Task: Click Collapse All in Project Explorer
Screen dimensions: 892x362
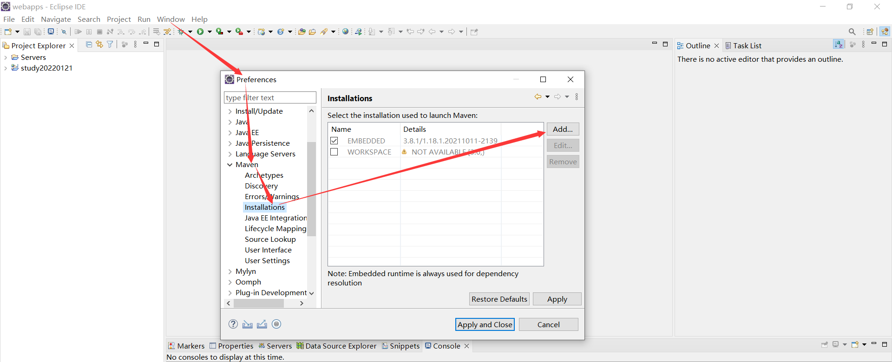Action: [89, 44]
